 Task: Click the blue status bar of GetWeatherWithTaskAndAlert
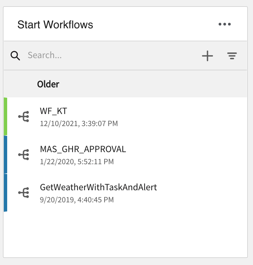5,193
